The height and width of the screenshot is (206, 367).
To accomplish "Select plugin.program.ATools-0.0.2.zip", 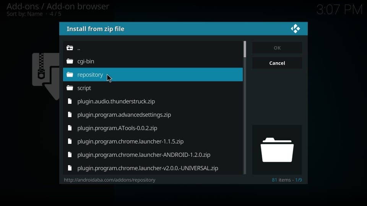I will (153, 128).
